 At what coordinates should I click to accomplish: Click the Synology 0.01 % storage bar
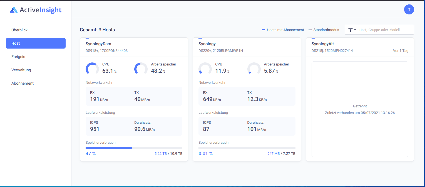click(x=247, y=148)
